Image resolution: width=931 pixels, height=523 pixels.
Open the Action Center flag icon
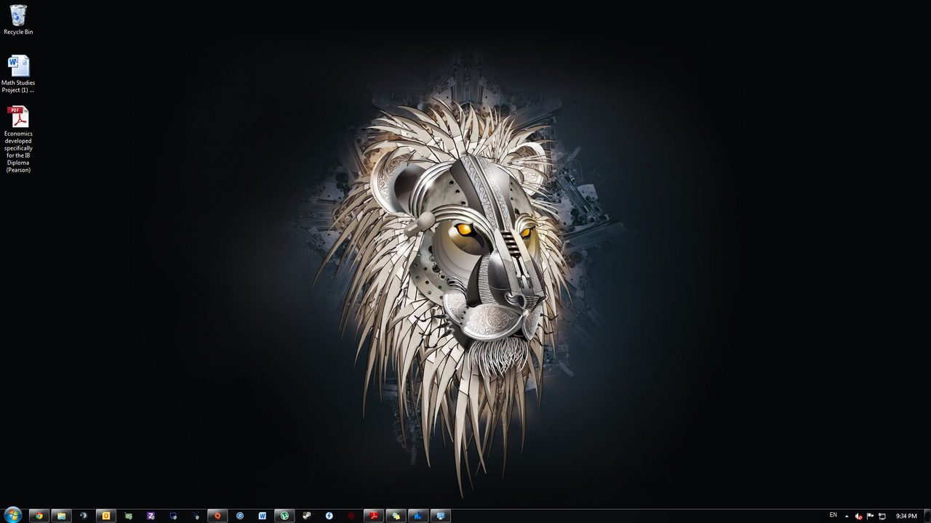coord(871,516)
